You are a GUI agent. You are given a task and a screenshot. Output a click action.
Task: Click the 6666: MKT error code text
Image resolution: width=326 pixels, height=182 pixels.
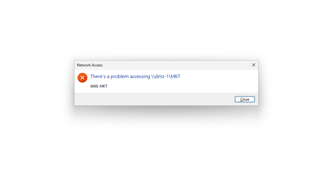[99, 86]
